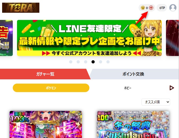The image size is (179, 138).
Task: Switch to the ガチャ一覧 tab
Action: 45,74
